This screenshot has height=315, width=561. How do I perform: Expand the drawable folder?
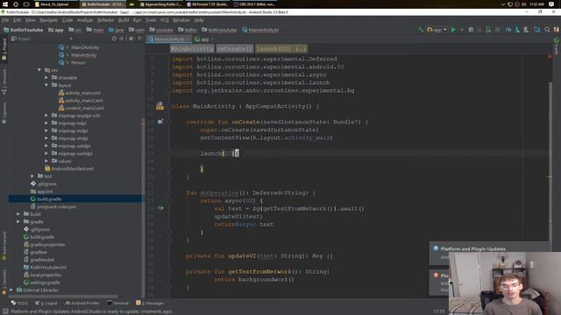(x=46, y=78)
